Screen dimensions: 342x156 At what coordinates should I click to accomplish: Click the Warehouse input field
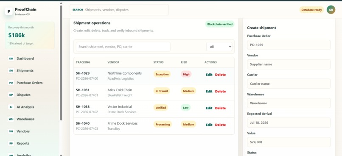click(x=289, y=103)
